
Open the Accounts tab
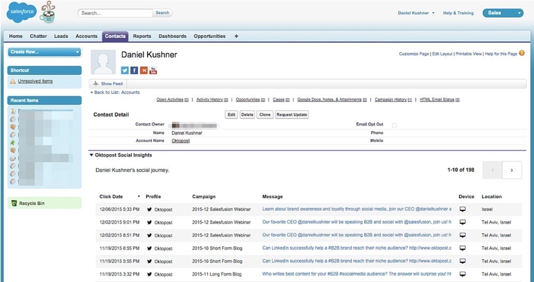coord(87,36)
